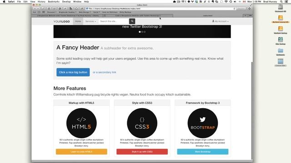Click the page vertical scrollbar thumb
The image size is (291, 163).
pyautogui.click(x=252, y=110)
